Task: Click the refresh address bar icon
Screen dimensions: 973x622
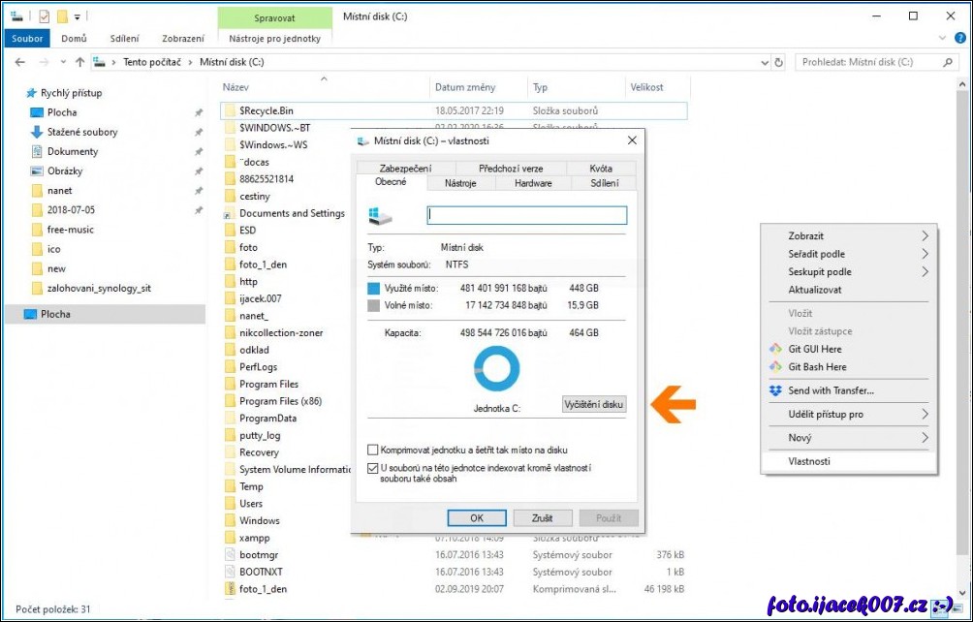Action: 779,62
